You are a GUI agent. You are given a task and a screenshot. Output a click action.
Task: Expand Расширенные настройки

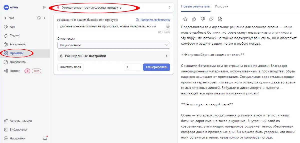point(114,56)
